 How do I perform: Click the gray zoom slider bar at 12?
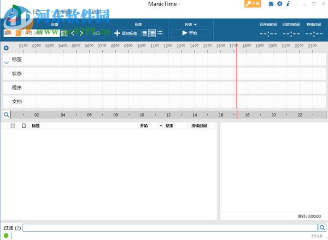[x=168, y=115]
